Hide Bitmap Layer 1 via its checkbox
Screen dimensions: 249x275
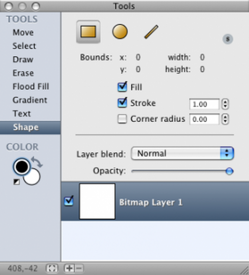69,201
